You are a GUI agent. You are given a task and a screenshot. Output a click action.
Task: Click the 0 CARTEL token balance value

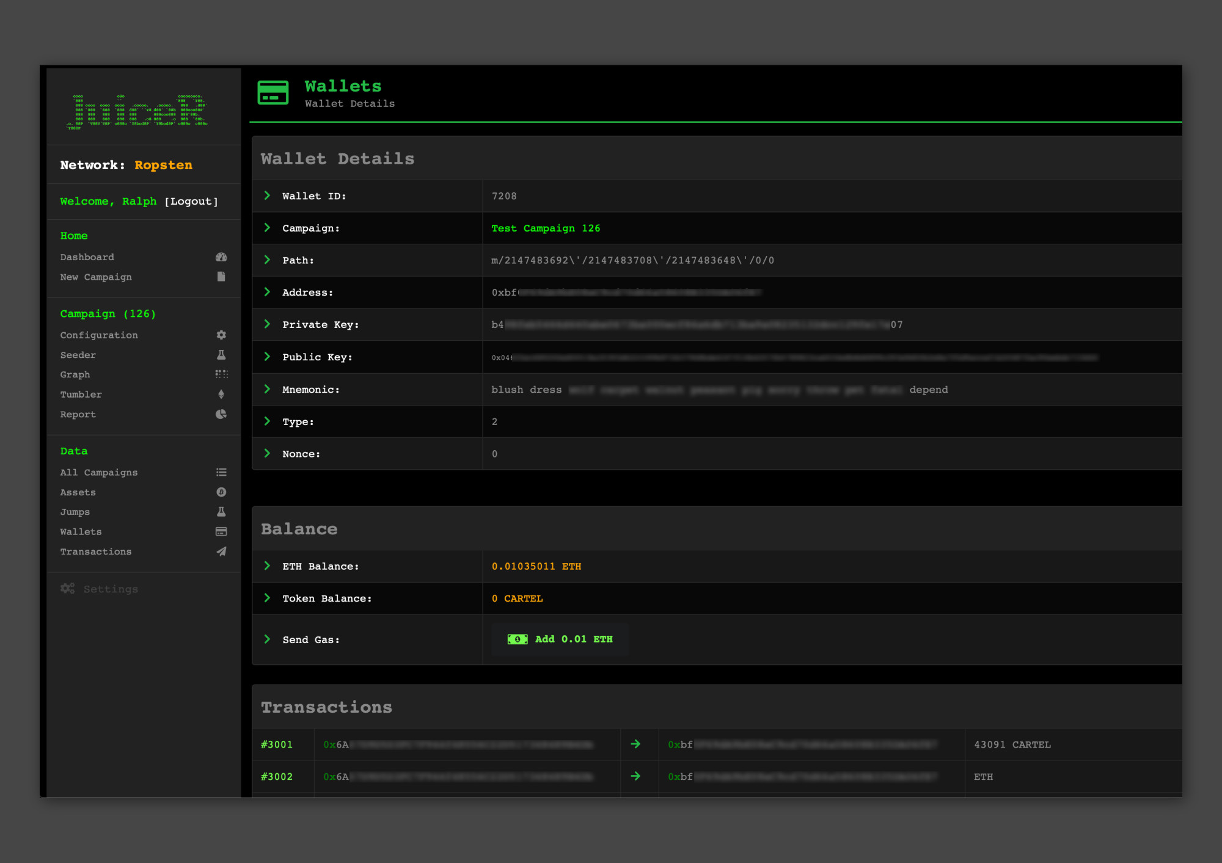pos(517,599)
